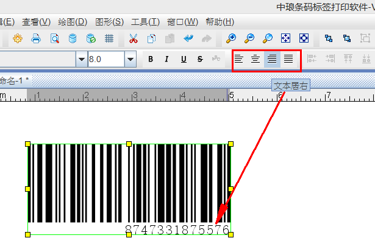
Task: Click the document settings gear icon
Action: coord(18,38)
